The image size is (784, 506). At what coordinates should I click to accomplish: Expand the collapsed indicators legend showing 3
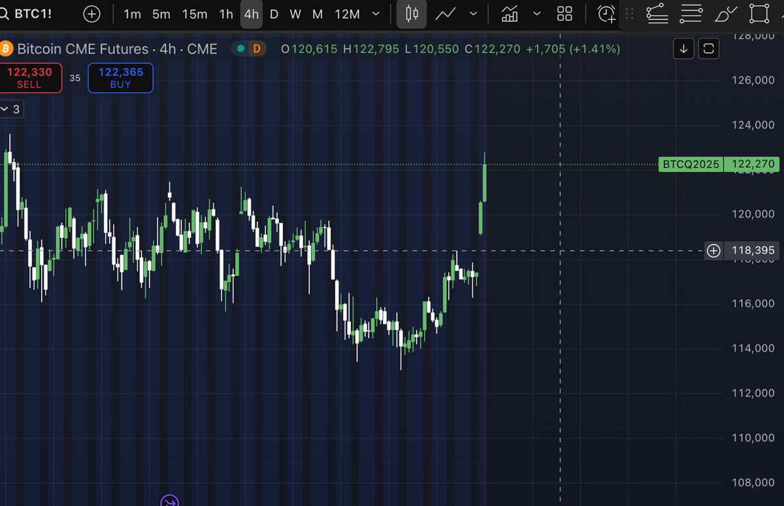[x=12, y=109]
